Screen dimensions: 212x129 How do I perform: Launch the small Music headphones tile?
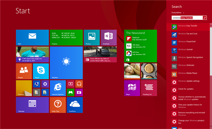(79, 84)
